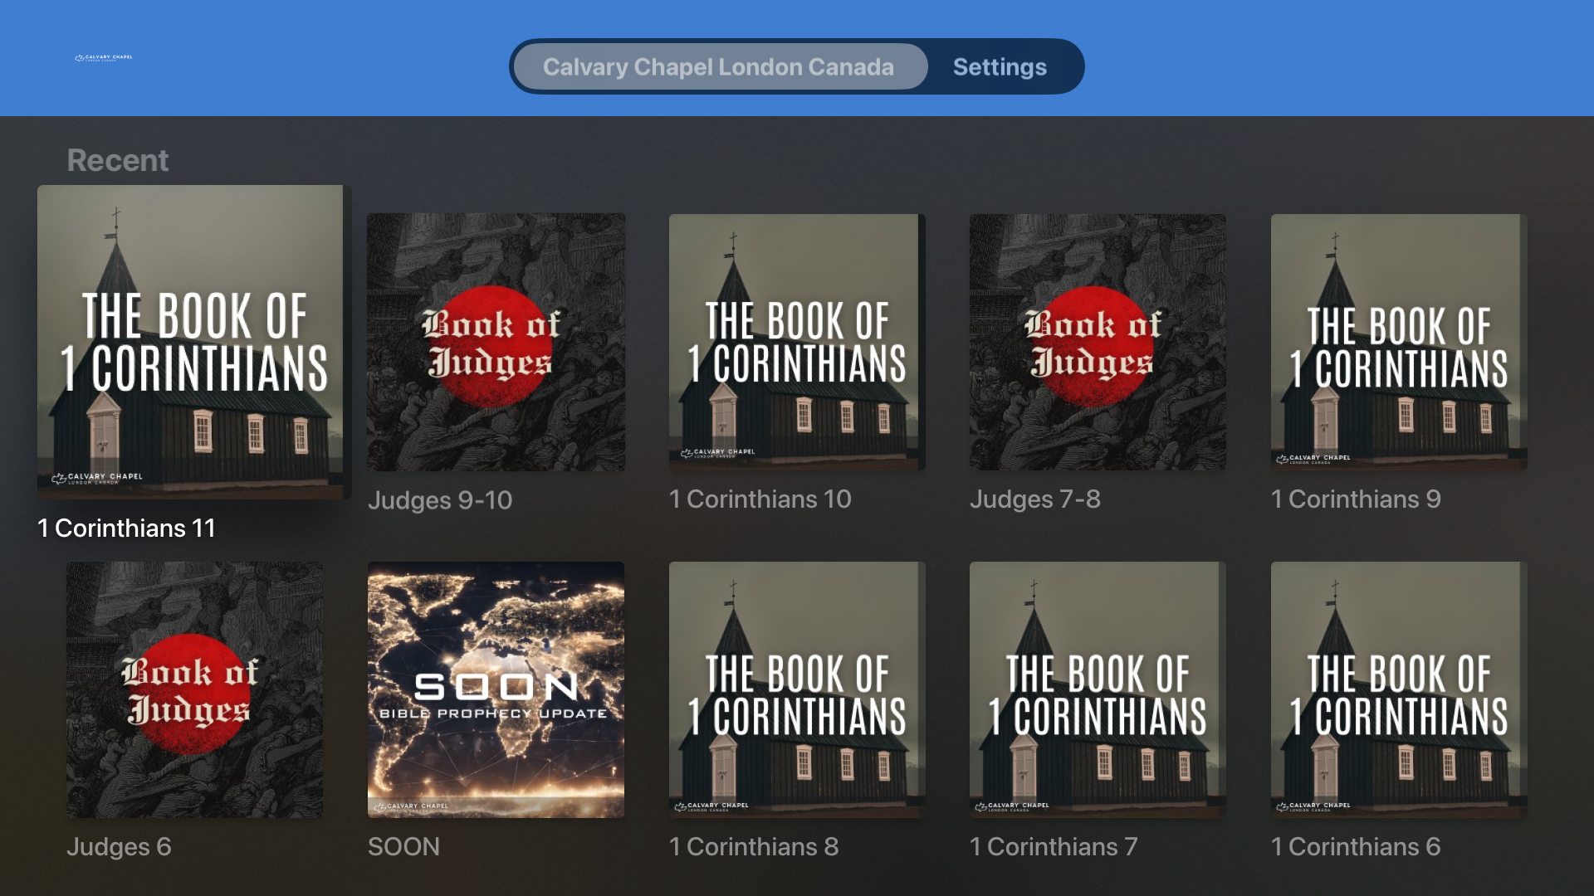Open the Settings tab
The height and width of the screenshot is (896, 1594).
[x=1000, y=66]
